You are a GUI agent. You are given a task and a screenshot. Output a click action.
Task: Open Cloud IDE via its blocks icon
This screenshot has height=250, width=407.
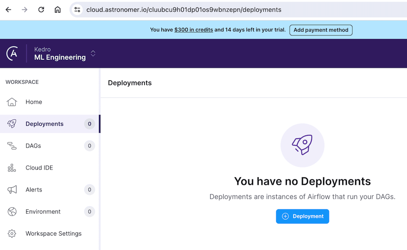12,168
